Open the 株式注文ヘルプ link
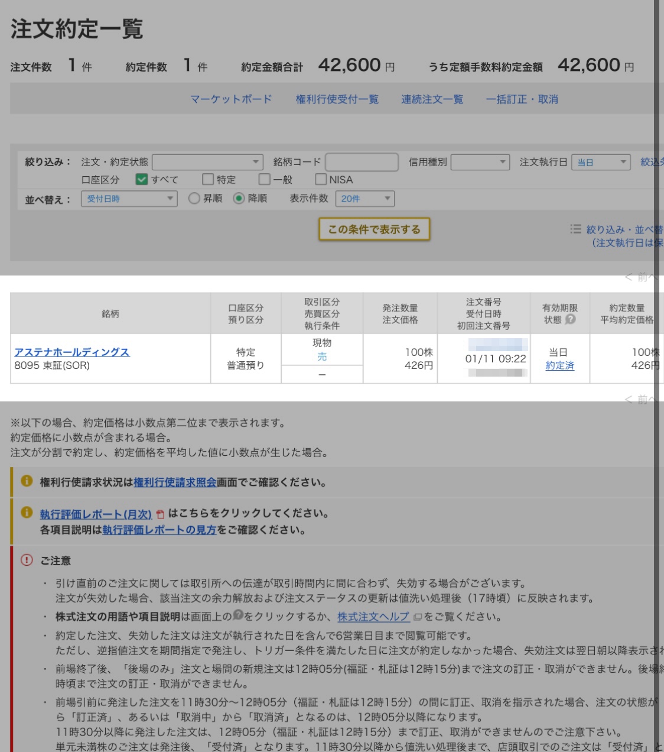 click(x=373, y=617)
